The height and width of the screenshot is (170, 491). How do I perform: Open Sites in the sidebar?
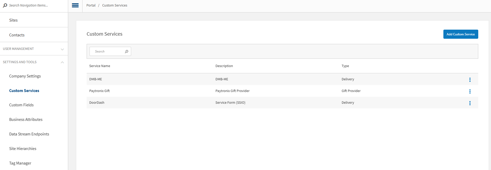coord(14,20)
